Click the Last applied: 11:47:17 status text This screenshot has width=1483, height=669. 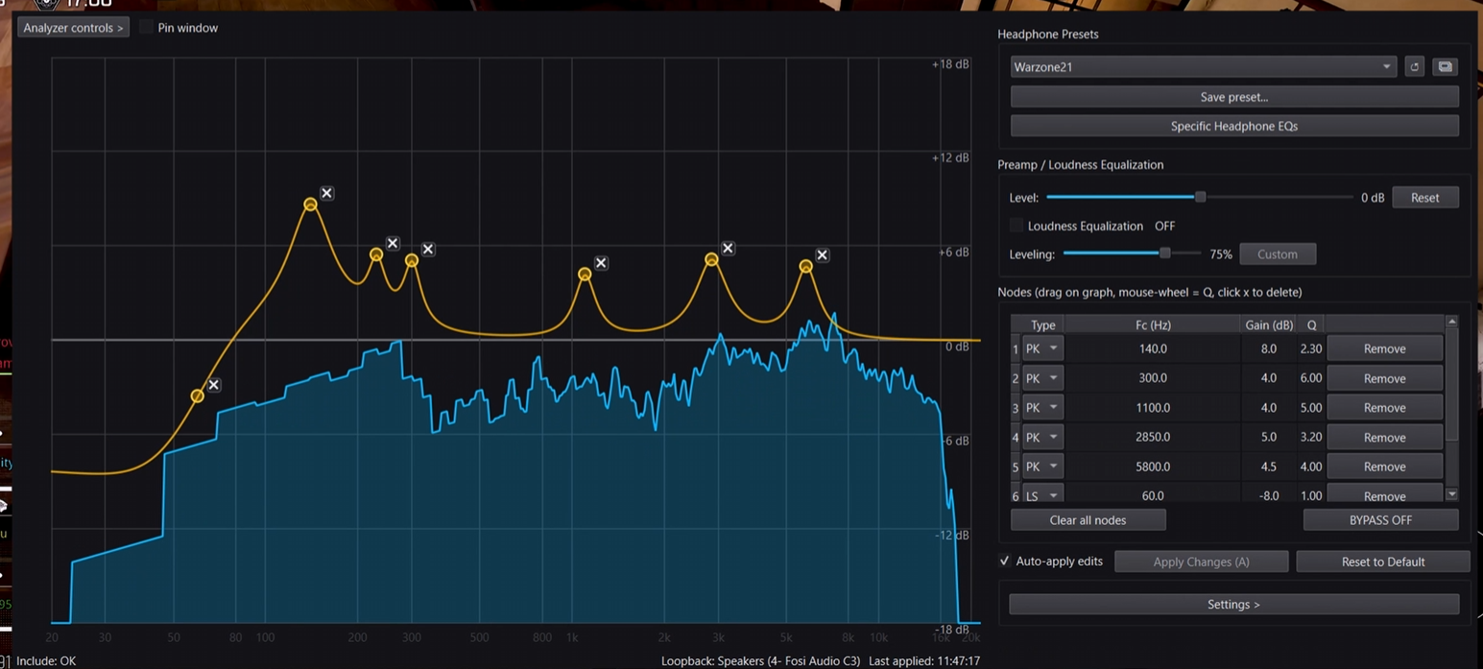click(x=924, y=661)
